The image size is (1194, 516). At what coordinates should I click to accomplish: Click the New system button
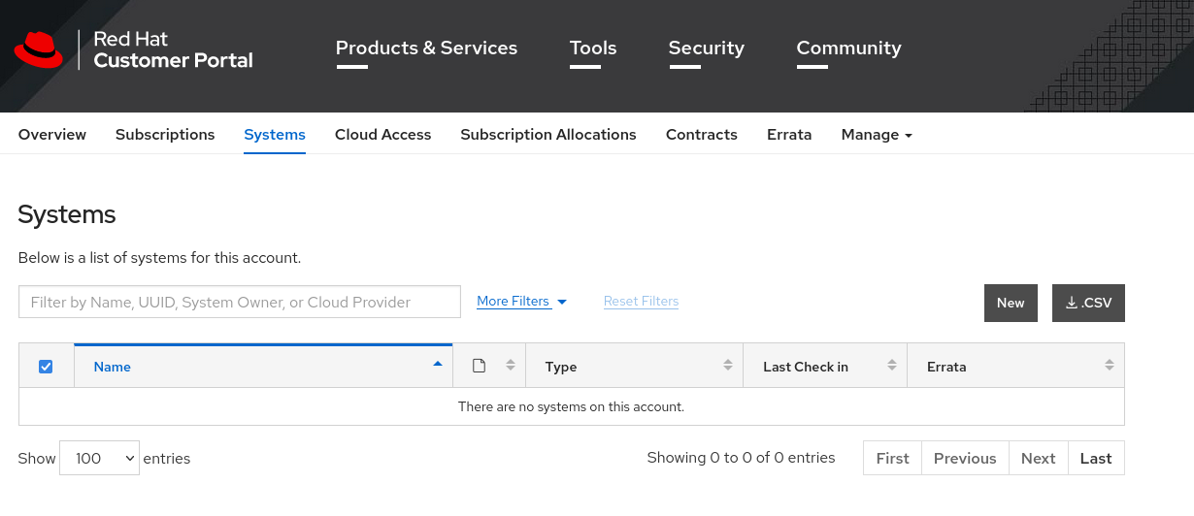[1010, 303]
